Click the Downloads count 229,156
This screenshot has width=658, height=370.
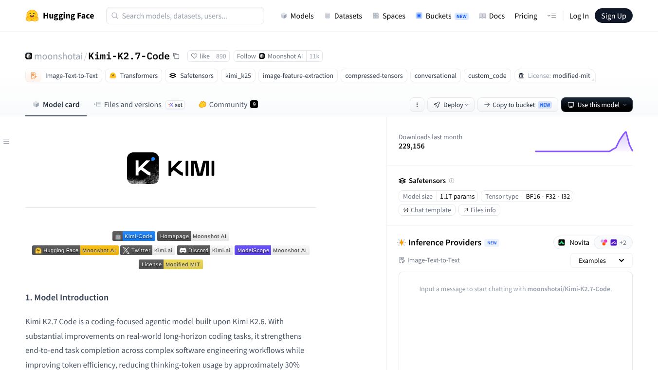pyautogui.click(x=412, y=146)
